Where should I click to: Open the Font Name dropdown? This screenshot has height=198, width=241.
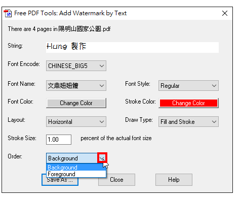(76, 86)
